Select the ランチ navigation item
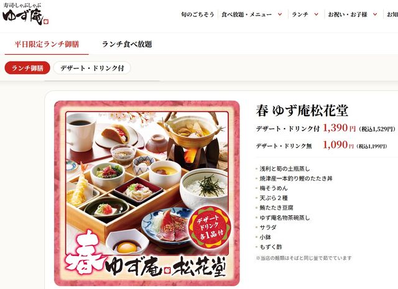Viewport: 398px width, 289px height. click(300, 14)
